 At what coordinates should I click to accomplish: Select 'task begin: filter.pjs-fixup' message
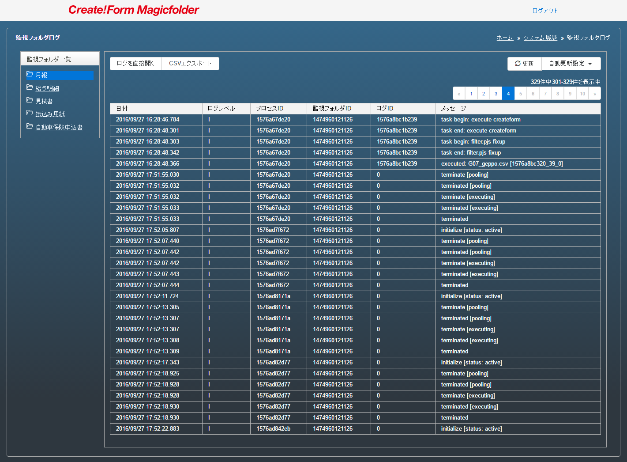click(x=473, y=141)
